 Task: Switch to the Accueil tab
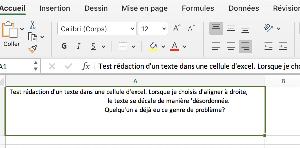[x=13, y=8]
